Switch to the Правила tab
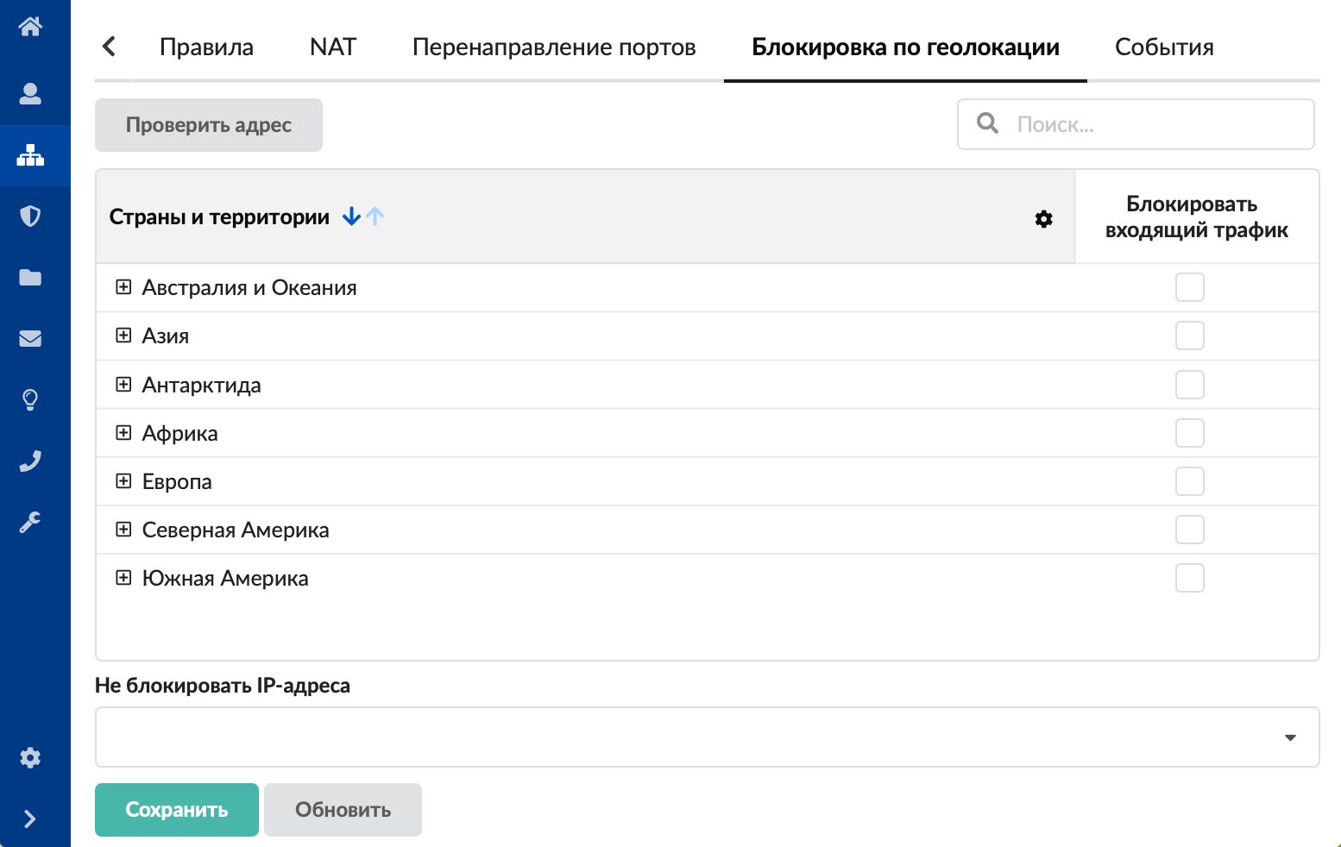Screen dimensions: 1341x847 point(206,47)
